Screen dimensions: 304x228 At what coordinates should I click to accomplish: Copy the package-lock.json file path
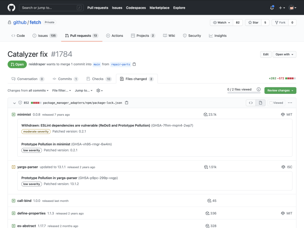(x=126, y=102)
